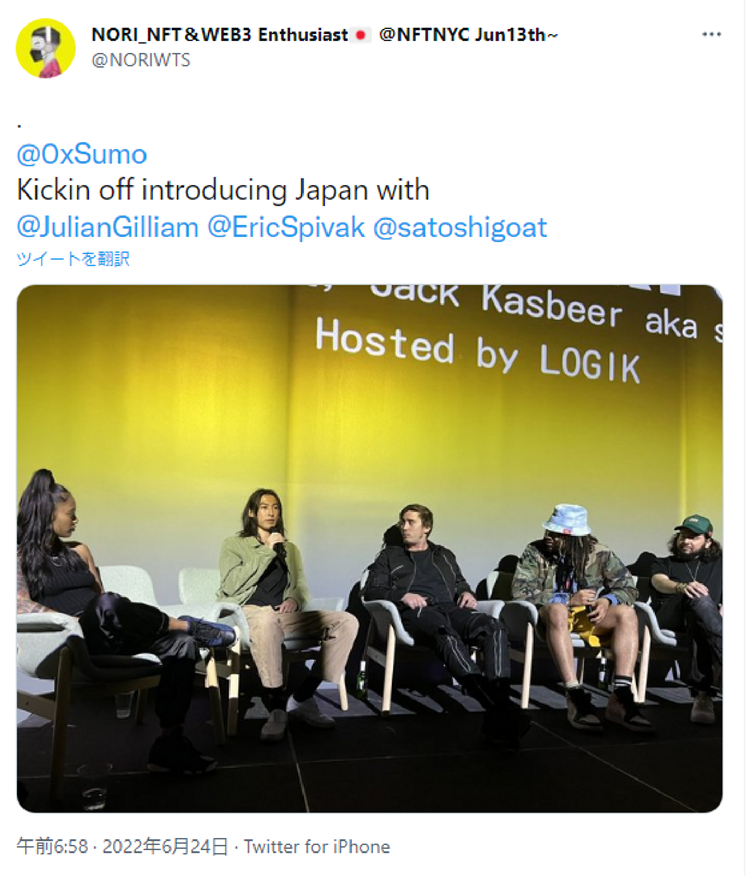Open the NORI_NFT yellow profile avatar
The image size is (751, 876).
click(46, 48)
